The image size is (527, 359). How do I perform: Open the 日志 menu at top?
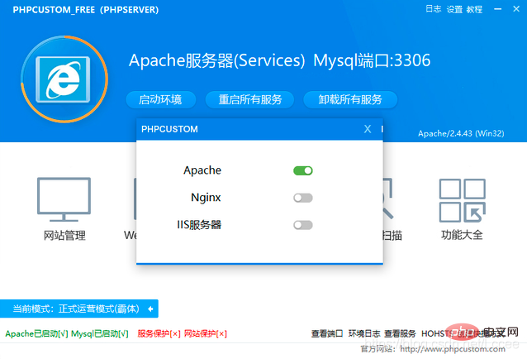[433, 10]
